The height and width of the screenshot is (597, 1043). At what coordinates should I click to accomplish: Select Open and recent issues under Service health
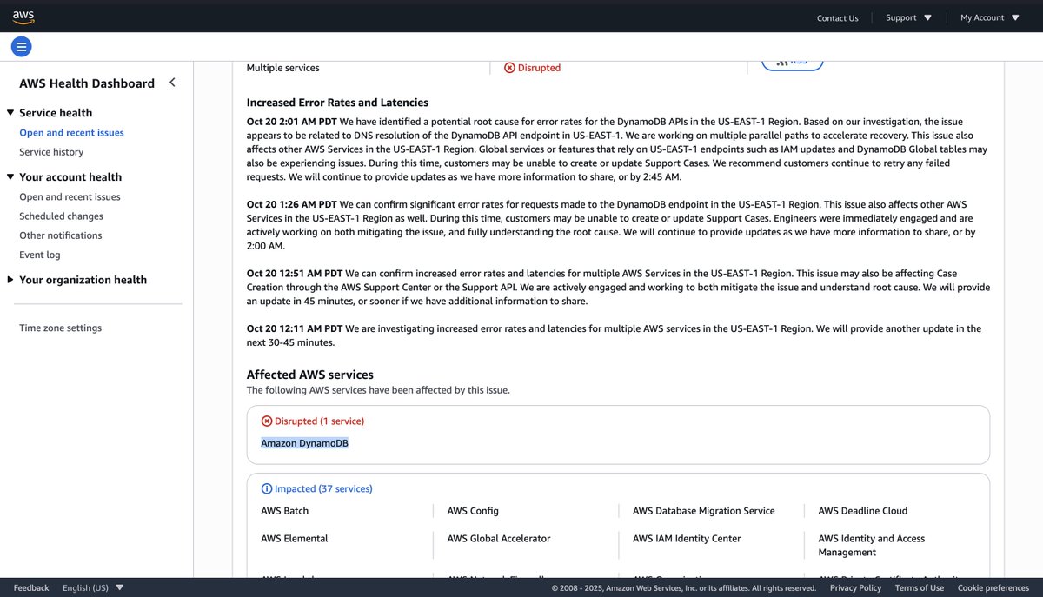[x=71, y=133]
